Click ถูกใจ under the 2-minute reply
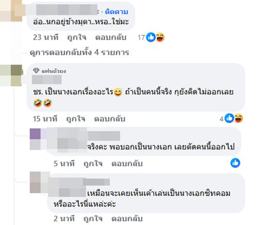This screenshot has height=225, width=257. 93,218
